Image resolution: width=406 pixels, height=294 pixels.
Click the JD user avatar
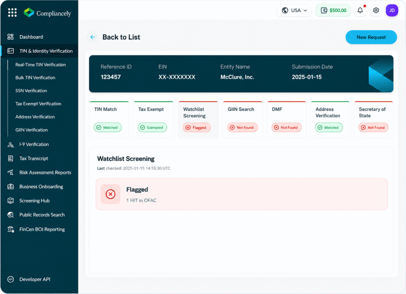[392, 10]
